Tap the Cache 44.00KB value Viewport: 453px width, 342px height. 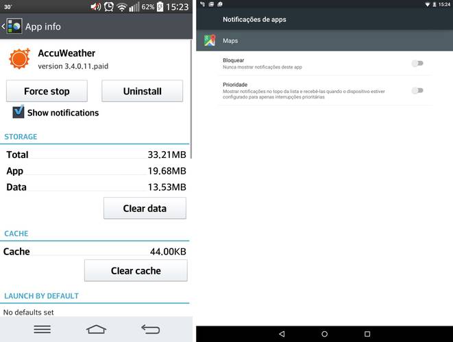(x=168, y=252)
